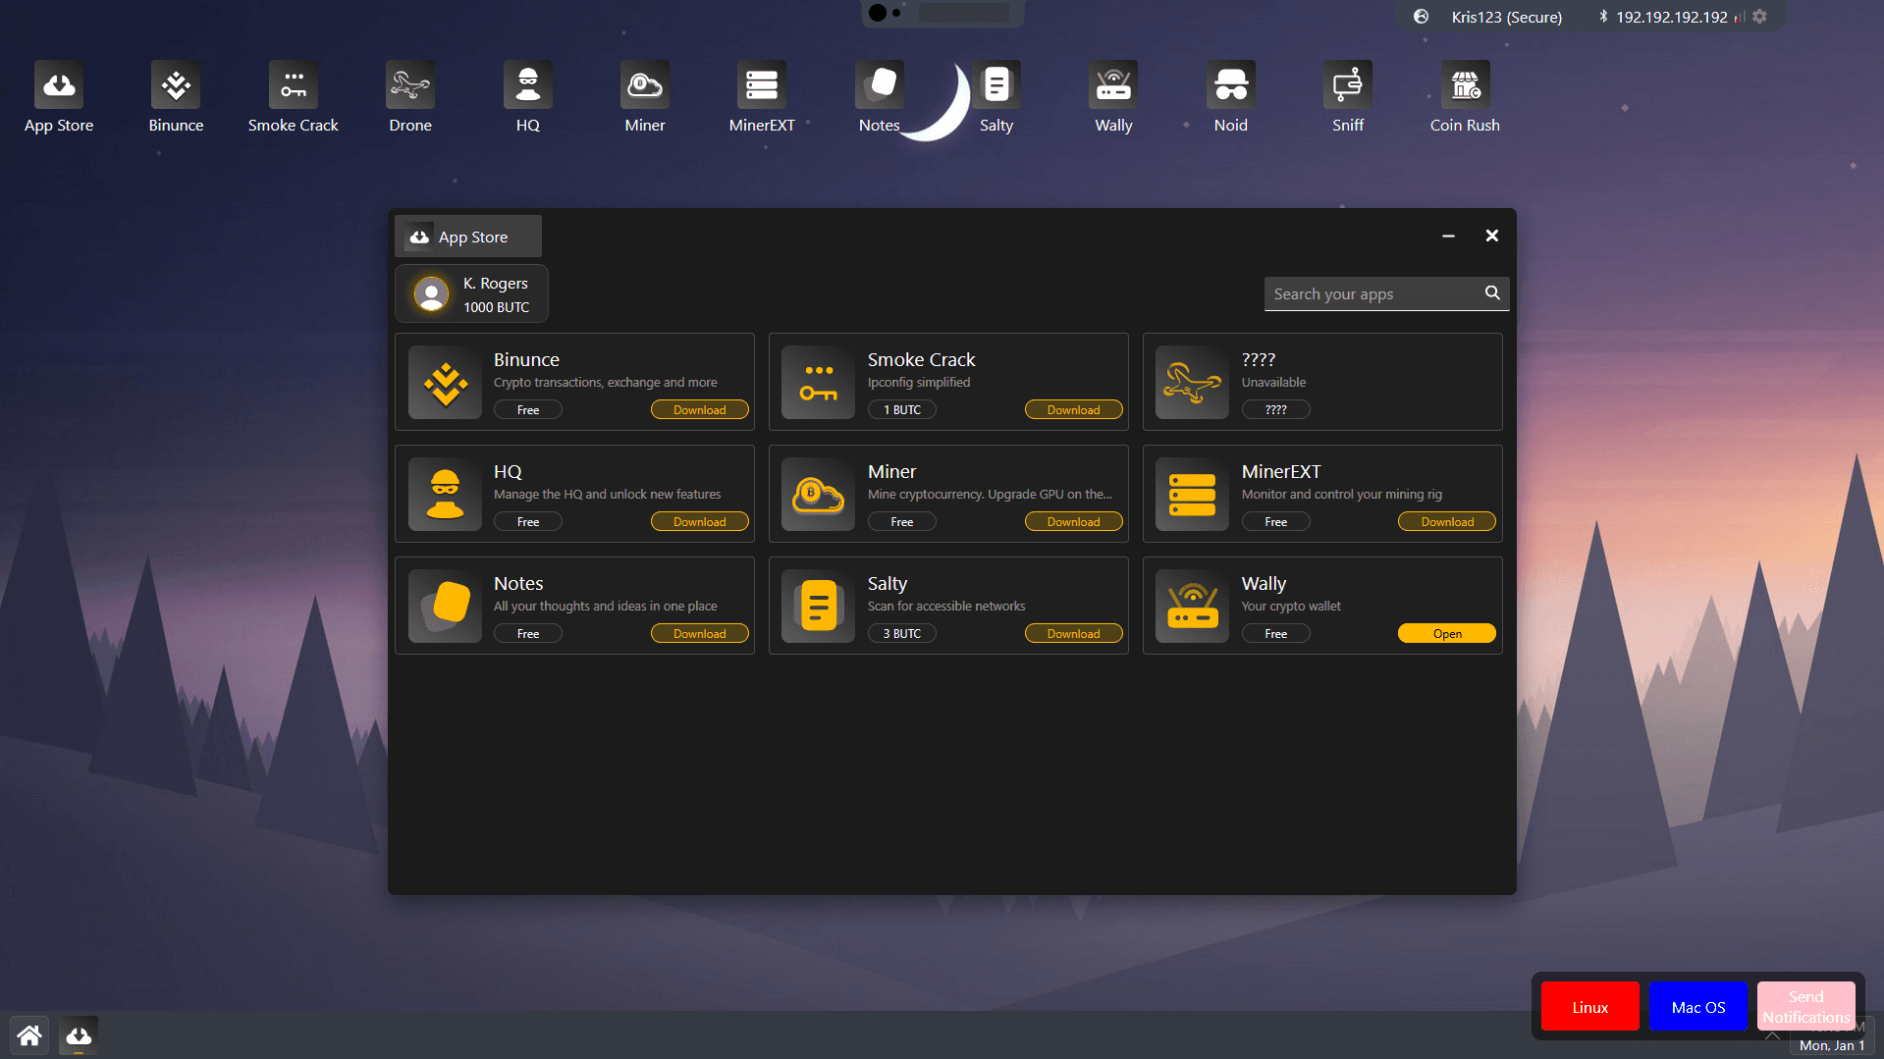Image resolution: width=1884 pixels, height=1059 pixels.
Task: Download the Binunce app
Action: click(699, 410)
